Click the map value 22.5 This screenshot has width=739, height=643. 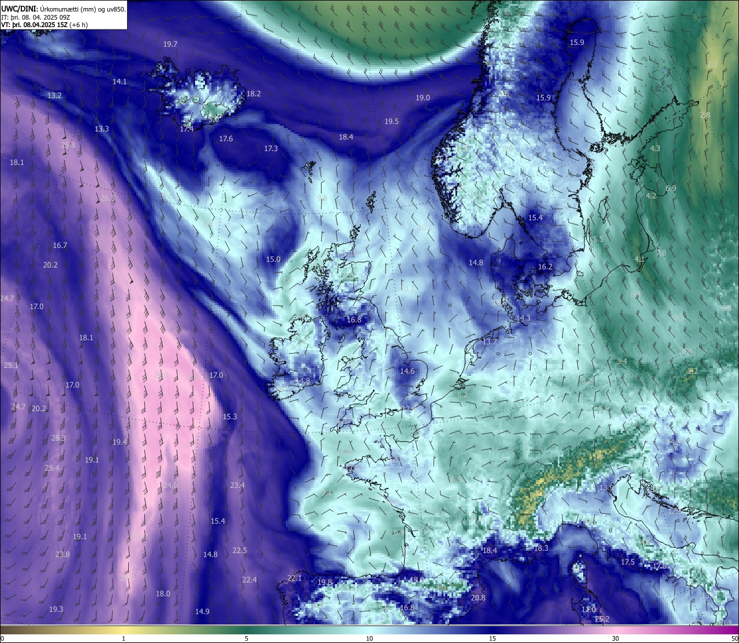[x=240, y=551]
